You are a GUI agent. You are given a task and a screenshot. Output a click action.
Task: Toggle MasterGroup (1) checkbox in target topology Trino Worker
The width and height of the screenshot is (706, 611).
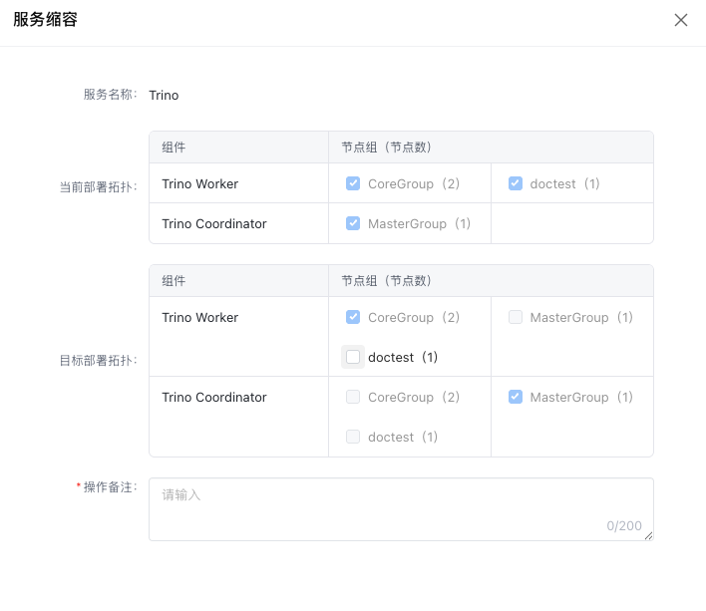click(x=516, y=317)
